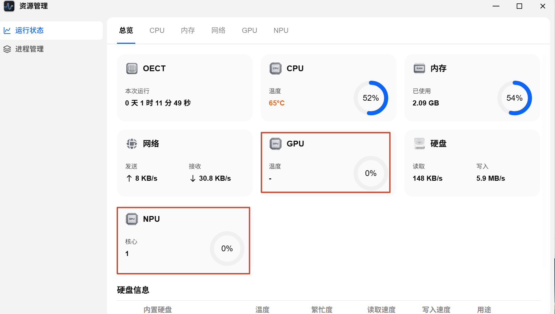
Task: Switch to the GPU tab
Action: pos(250,31)
